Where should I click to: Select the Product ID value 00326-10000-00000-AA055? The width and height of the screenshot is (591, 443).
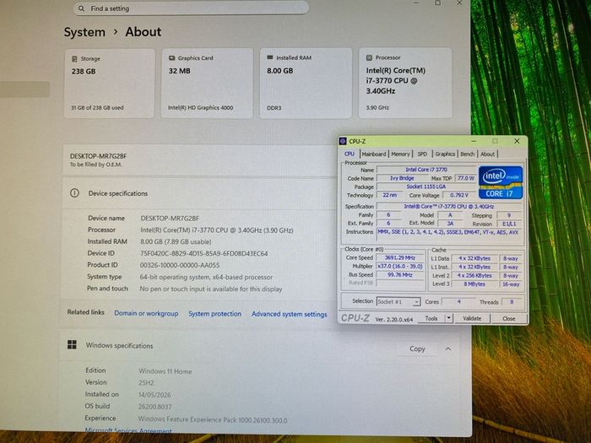point(179,265)
